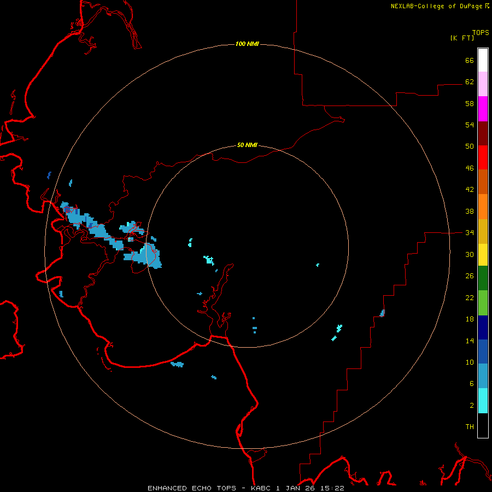Choose the light orange legend swatch
This screenshot has width=492, height=492.
pos(483,207)
